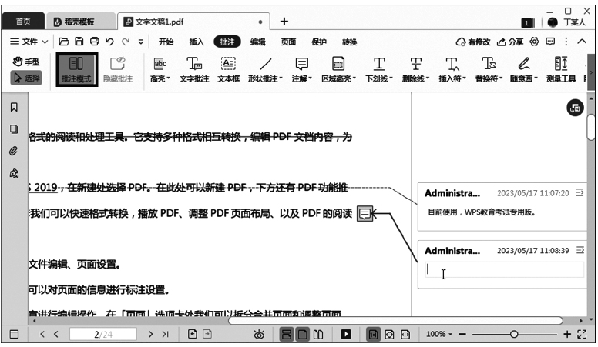Click the print icon in quick toolbar

coord(94,42)
